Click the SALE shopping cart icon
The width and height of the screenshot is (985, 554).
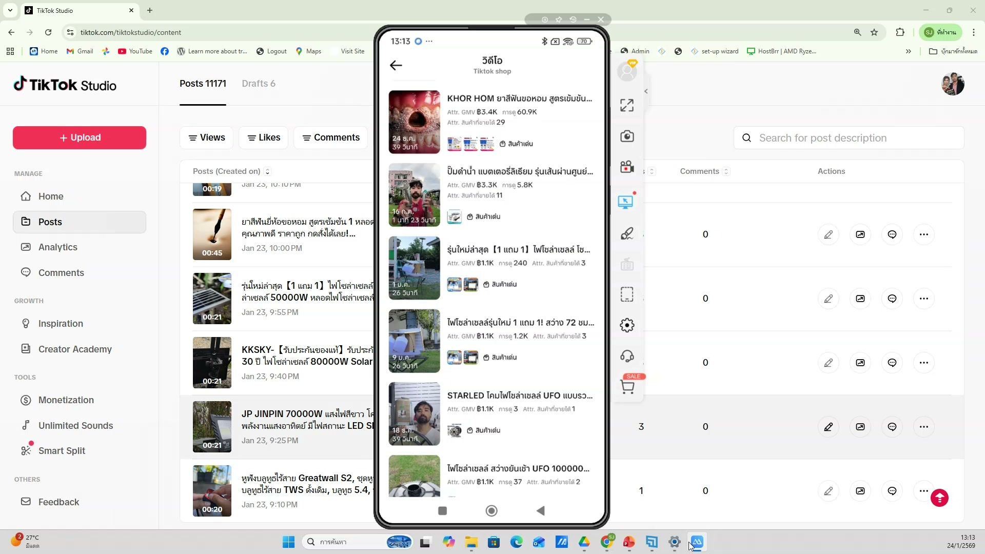[x=627, y=386]
